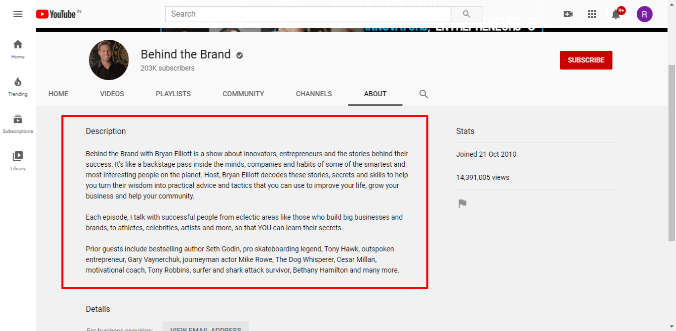The height and width of the screenshot is (331, 676).
Task: Open the create video camera icon
Action: [x=568, y=14]
